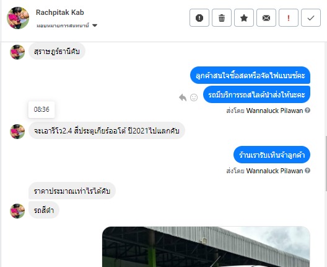The height and width of the screenshot is (267, 327).
Task: Mark conversation as spam with exclamation circle icon
Action: tap(199, 18)
